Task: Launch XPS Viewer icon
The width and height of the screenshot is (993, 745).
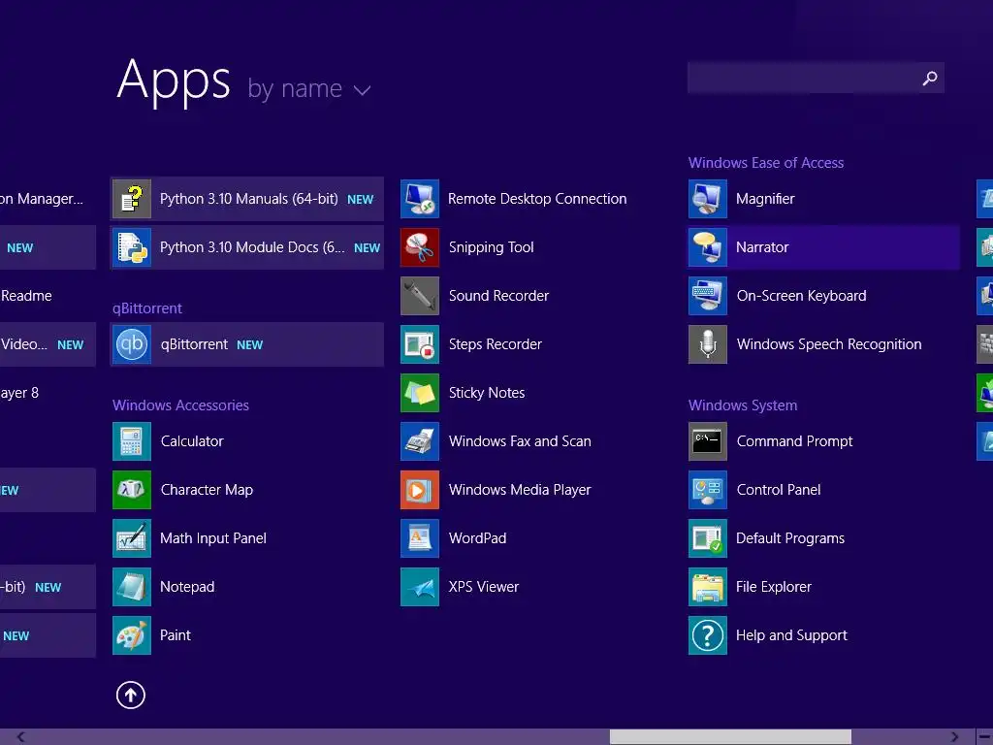Action: point(420,587)
